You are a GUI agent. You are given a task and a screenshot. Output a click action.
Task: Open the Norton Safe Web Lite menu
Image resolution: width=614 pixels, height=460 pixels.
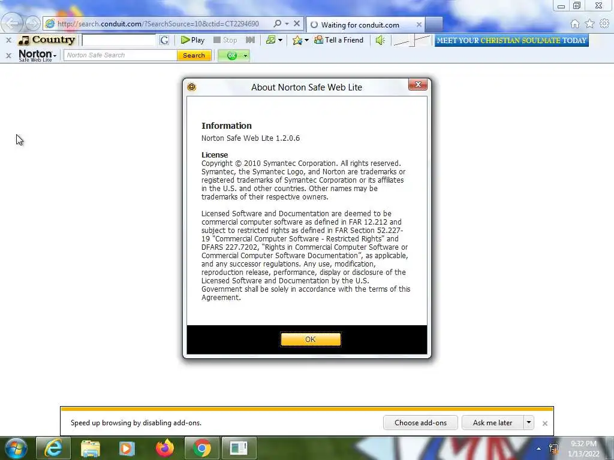[x=37, y=56]
